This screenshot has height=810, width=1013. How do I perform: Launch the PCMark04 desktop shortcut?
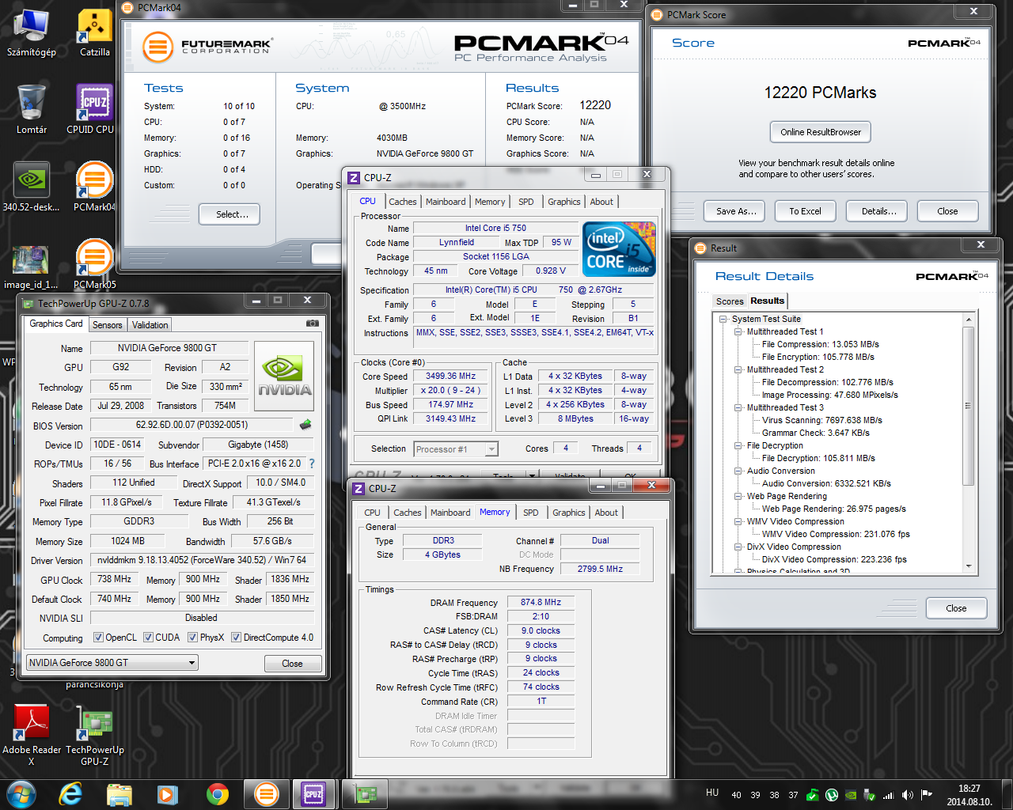94,187
